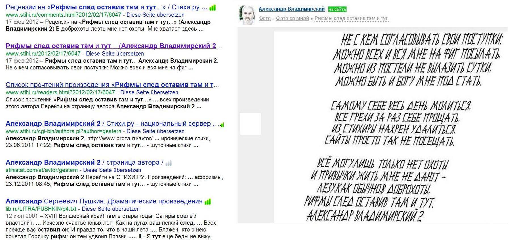Open 'Александр Сергеевич Пушкин. Драматические произведения' result

(x=104, y=201)
